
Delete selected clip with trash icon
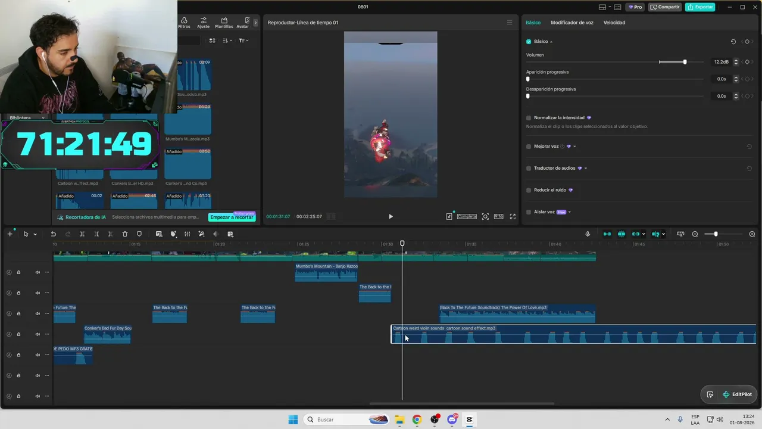[x=125, y=234]
